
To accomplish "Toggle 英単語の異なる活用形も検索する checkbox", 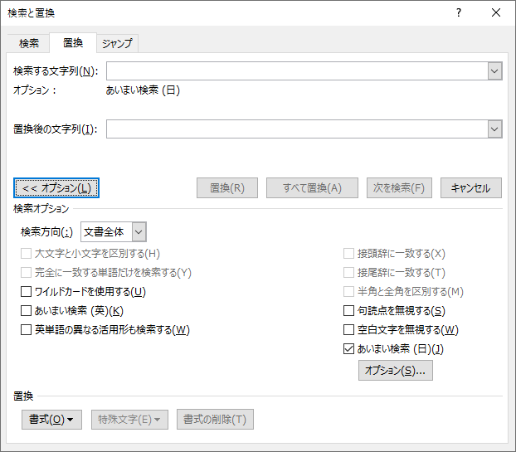I will coord(27,330).
